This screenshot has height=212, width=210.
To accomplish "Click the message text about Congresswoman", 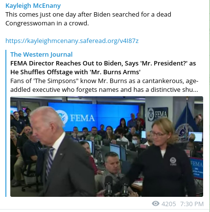I will (x=88, y=19).
